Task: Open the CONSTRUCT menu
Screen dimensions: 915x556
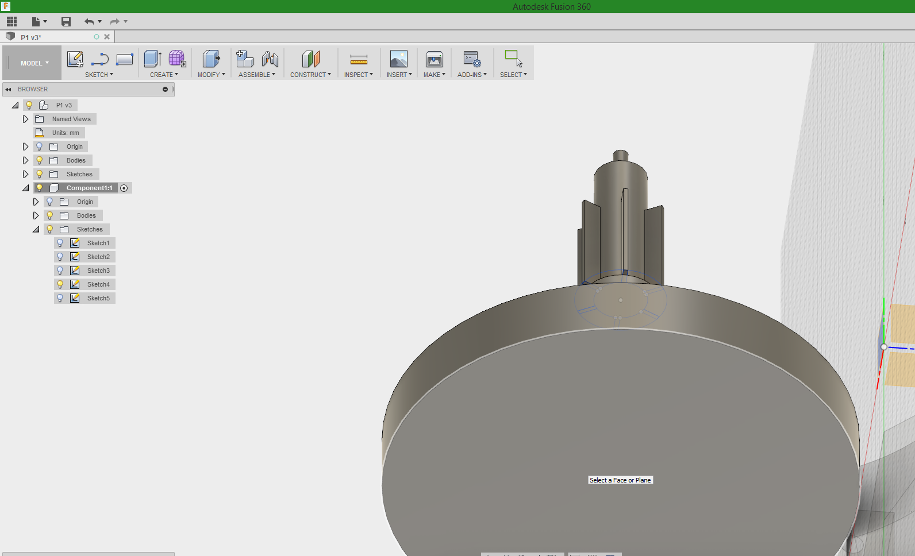Action: click(310, 75)
